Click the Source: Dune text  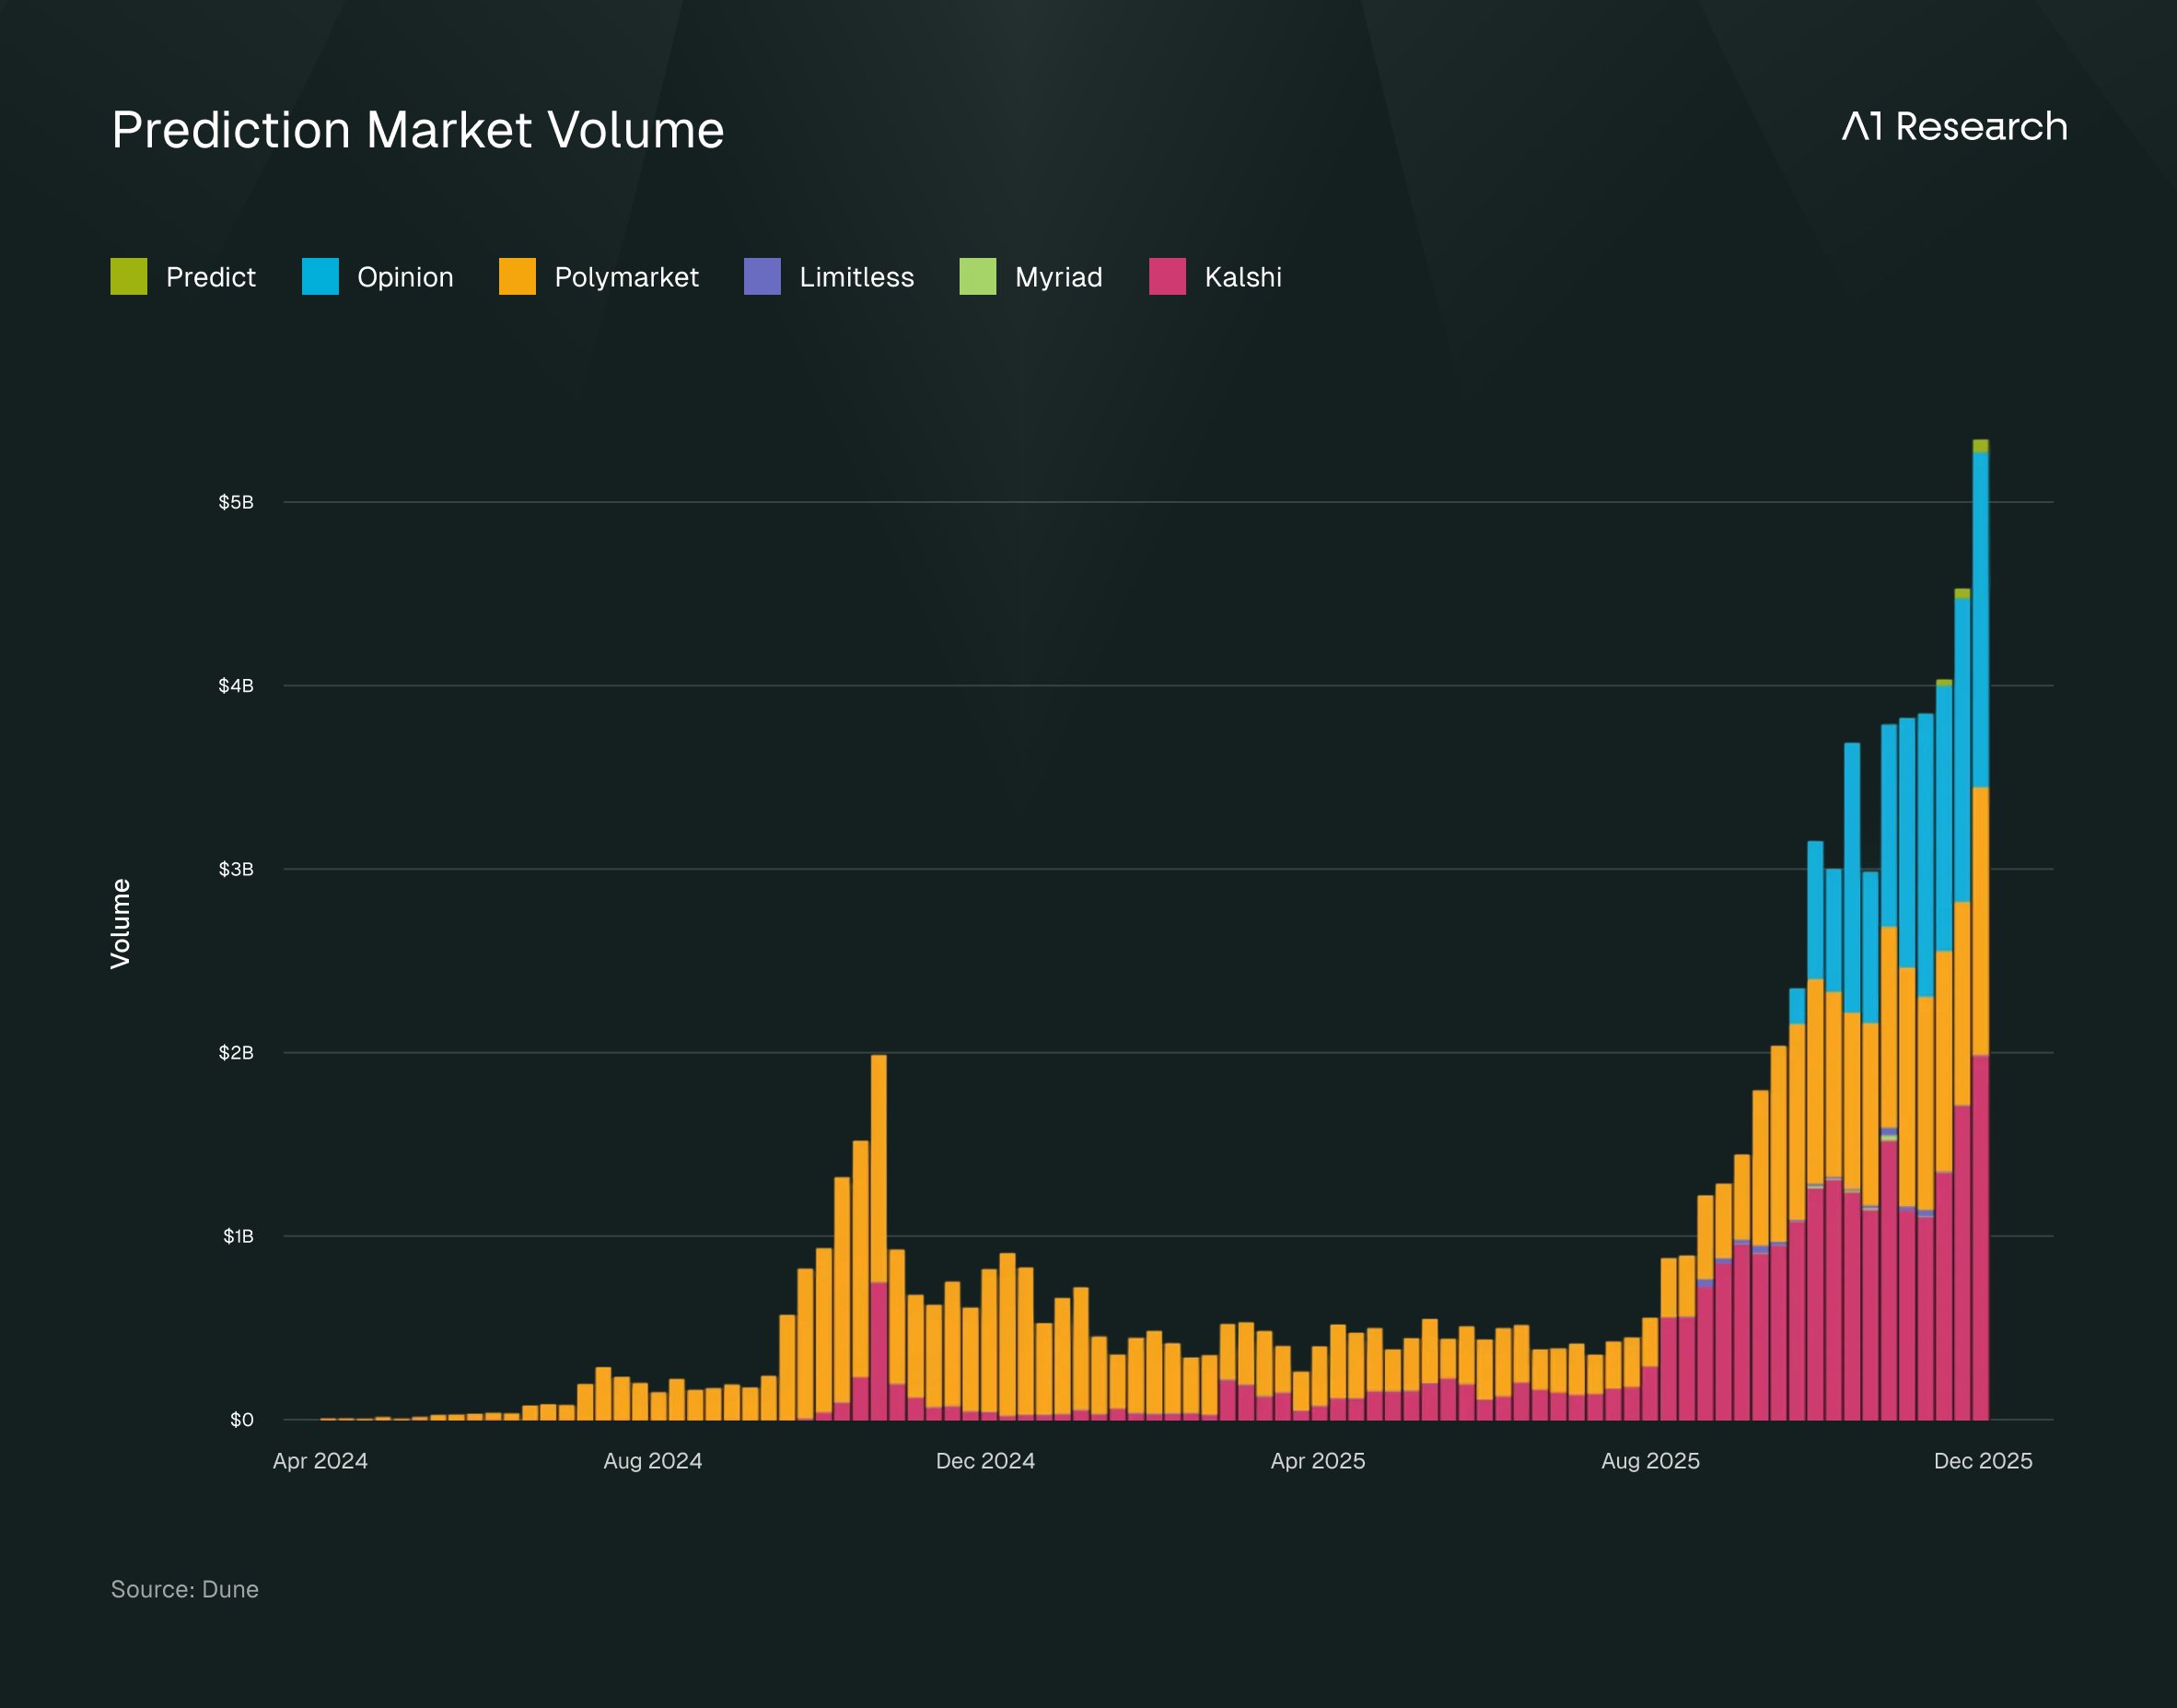point(185,1589)
